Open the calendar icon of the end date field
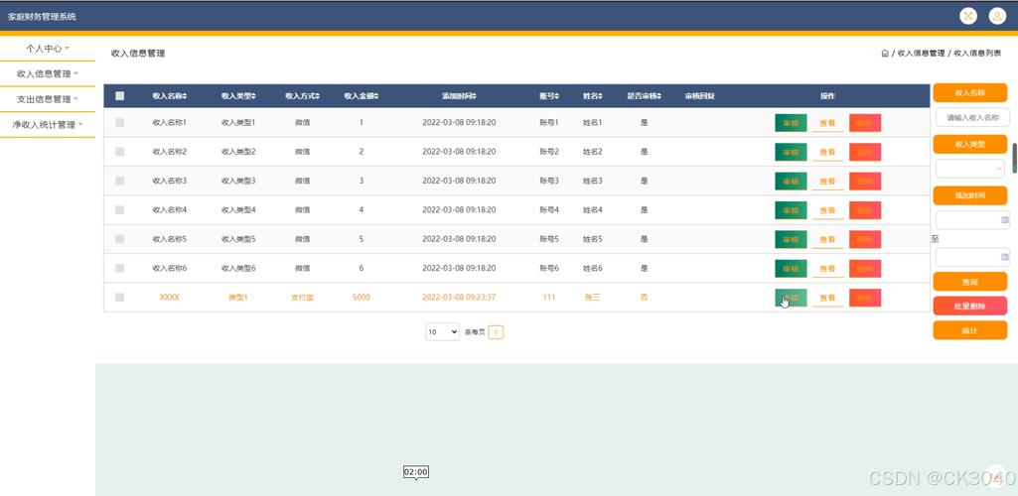 1005,257
